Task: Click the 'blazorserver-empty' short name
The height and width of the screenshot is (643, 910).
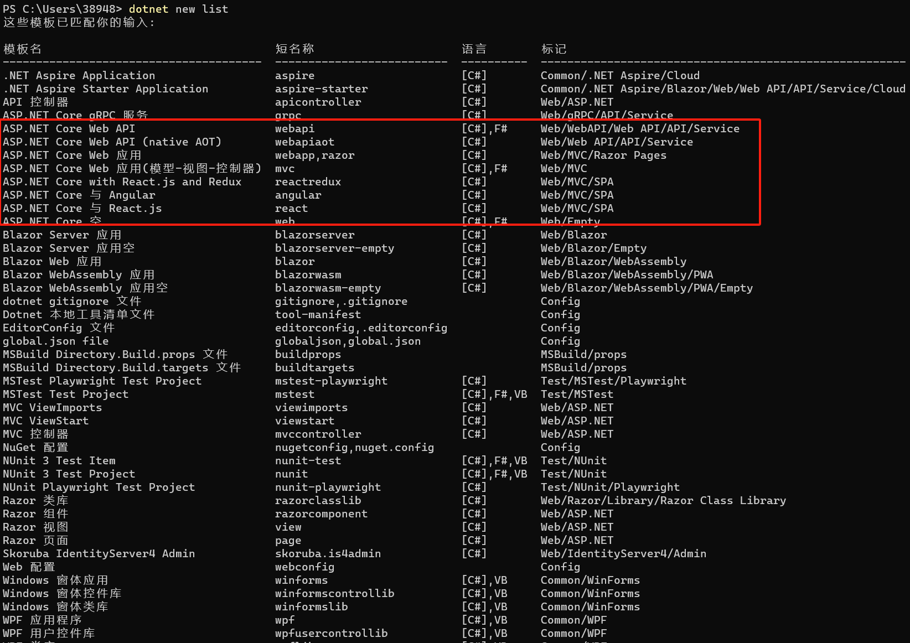Action: pyautogui.click(x=335, y=248)
